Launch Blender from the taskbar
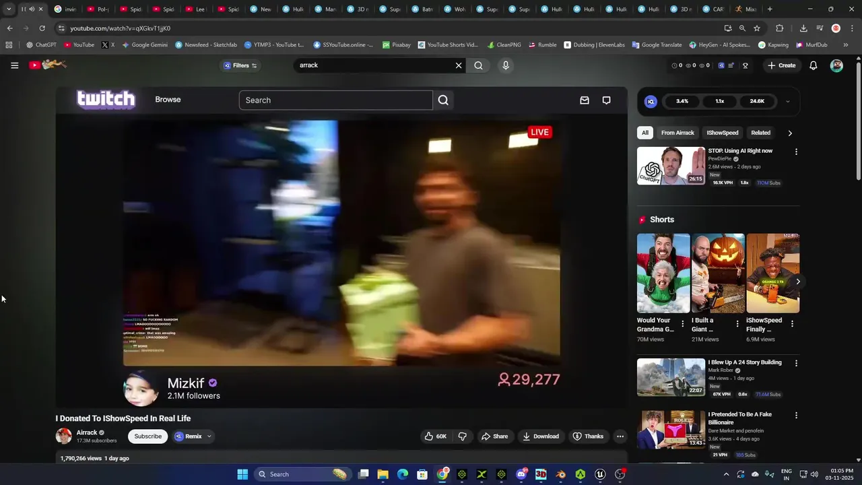862x485 pixels. [x=560, y=474]
